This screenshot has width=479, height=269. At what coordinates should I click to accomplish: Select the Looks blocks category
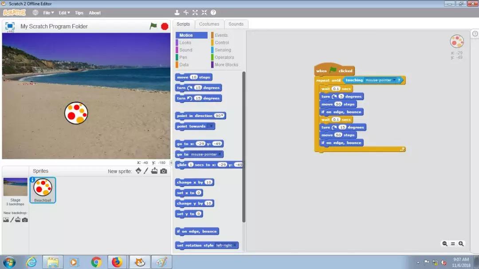coord(185,43)
